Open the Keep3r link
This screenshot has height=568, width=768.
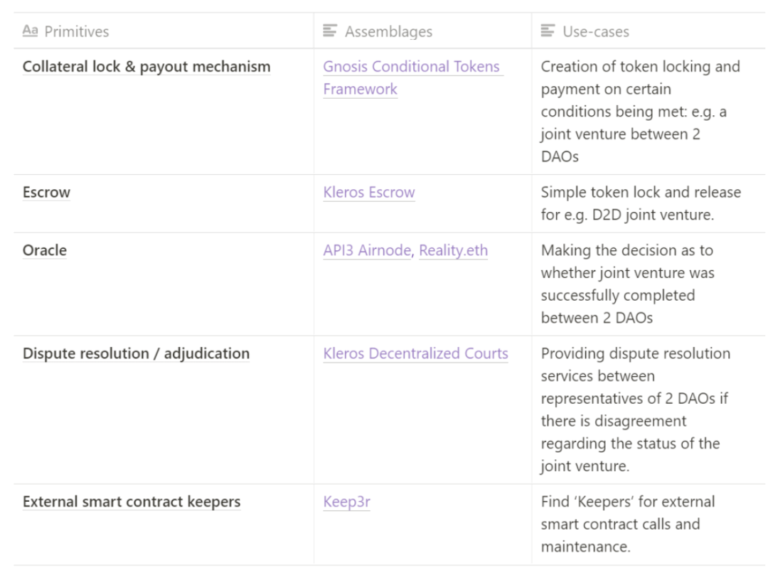click(346, 502)
